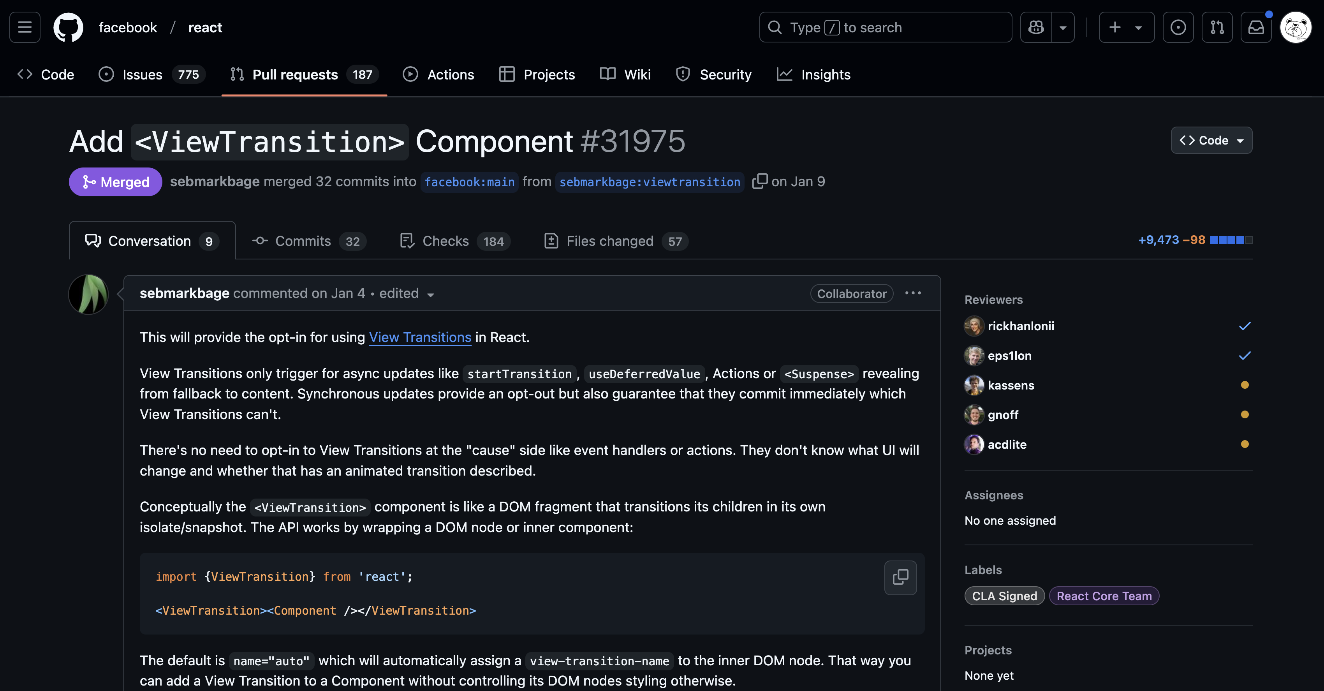Click the purple Merged status badge

pos(116,182)
